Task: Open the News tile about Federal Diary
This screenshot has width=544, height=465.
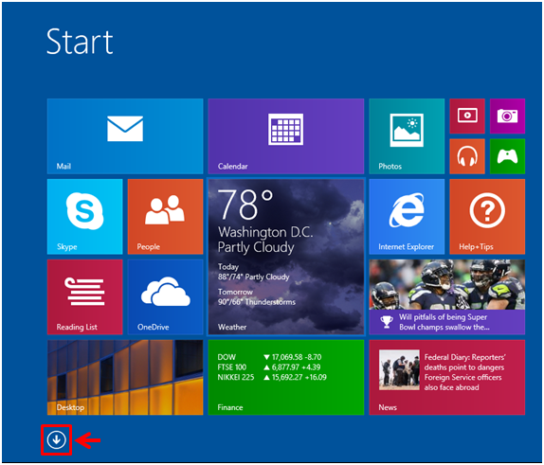Action: tap(447, 378)
